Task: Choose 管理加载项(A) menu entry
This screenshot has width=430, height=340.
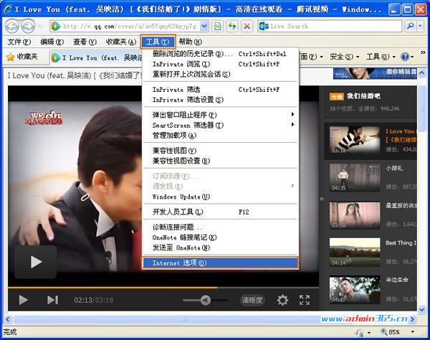Action: pyautogui.click(x=221, y=136)
